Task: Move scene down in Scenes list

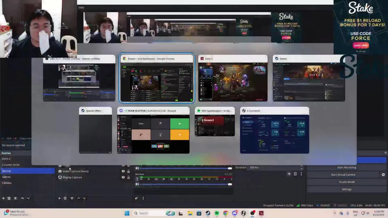Action: [x=28, y=198]
